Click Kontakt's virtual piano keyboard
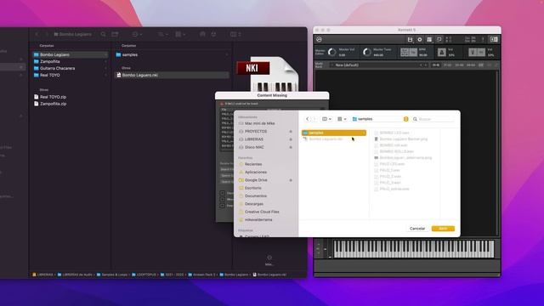 pyautogui.click(x=414, y=249)
